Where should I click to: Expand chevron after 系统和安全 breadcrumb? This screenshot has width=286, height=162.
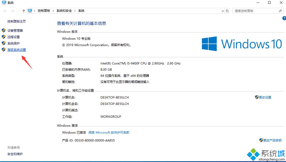point(75,11)
